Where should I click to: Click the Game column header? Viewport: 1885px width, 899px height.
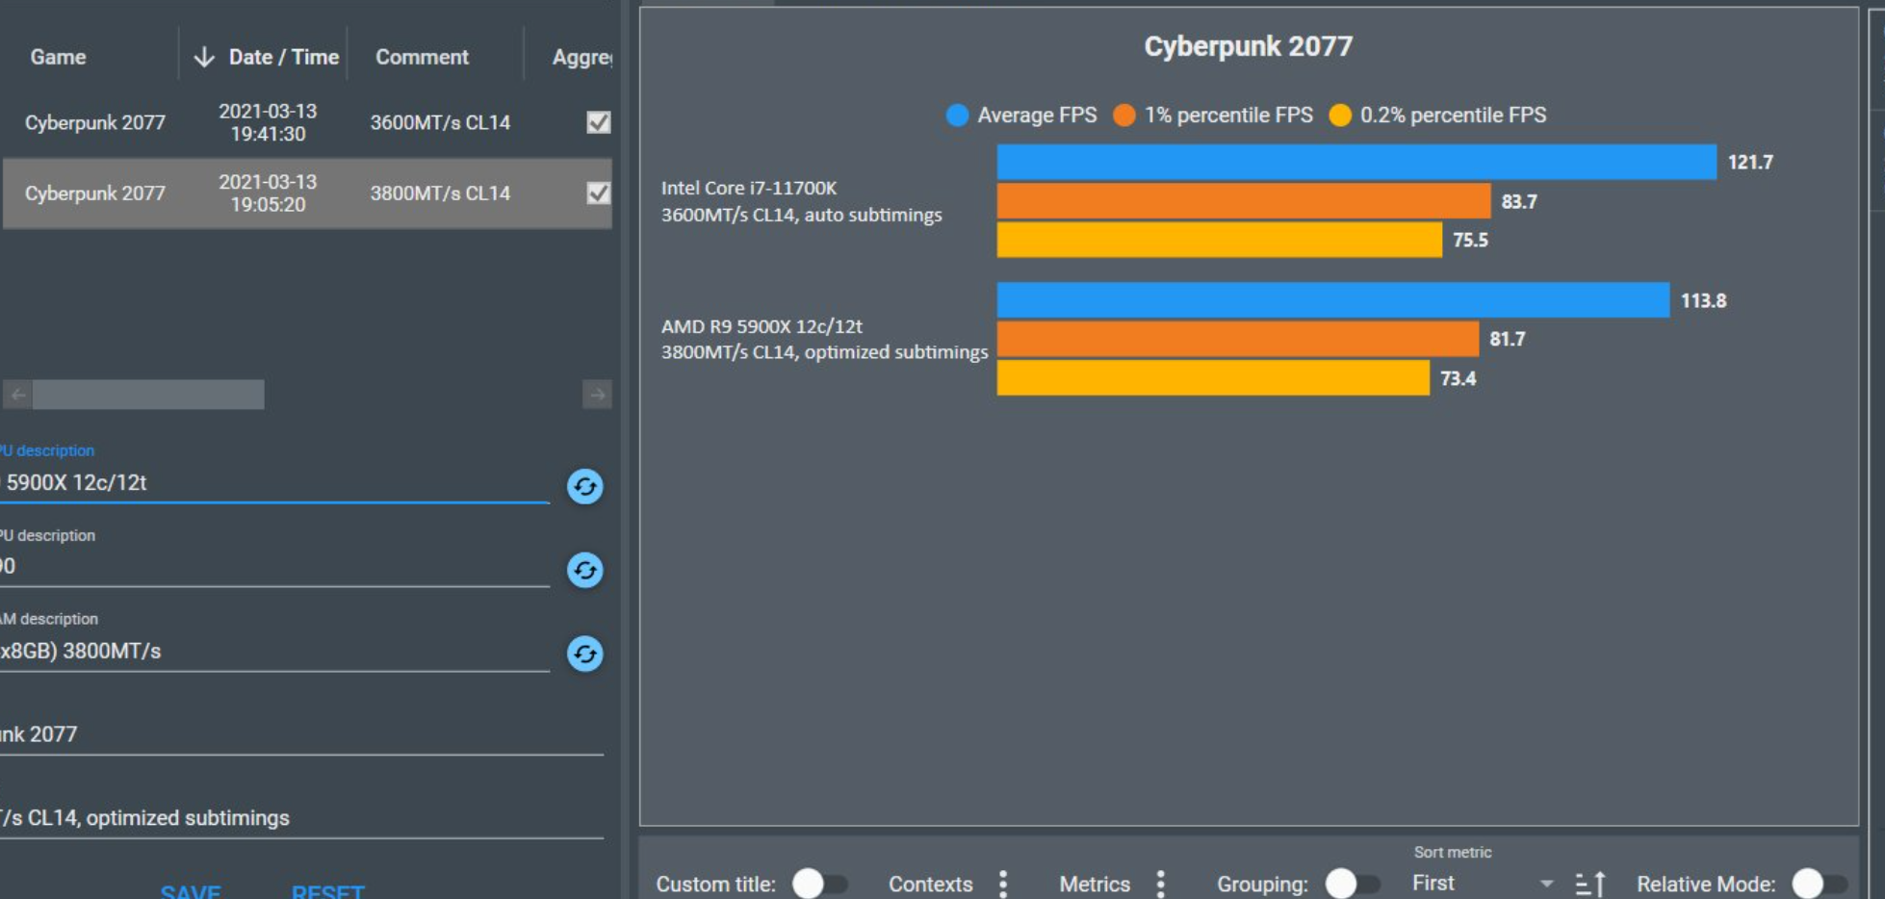click(58, 57)
